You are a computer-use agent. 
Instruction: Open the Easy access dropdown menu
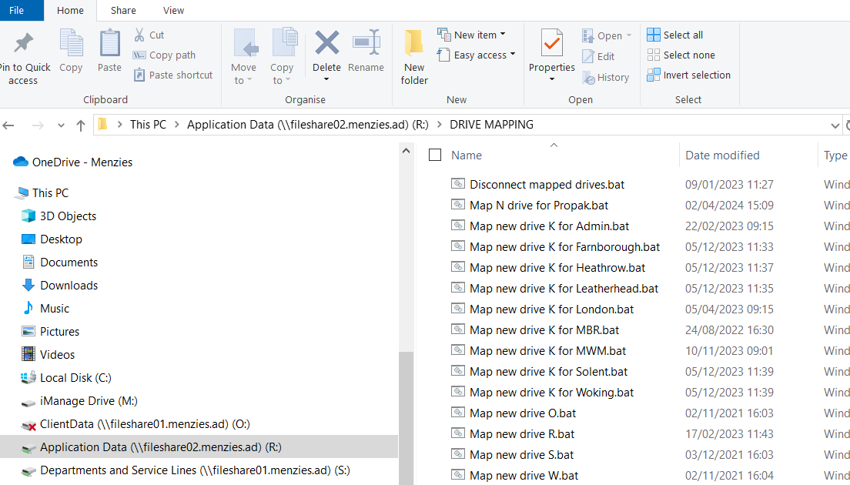pyautogui.click(x=476, y=55)
